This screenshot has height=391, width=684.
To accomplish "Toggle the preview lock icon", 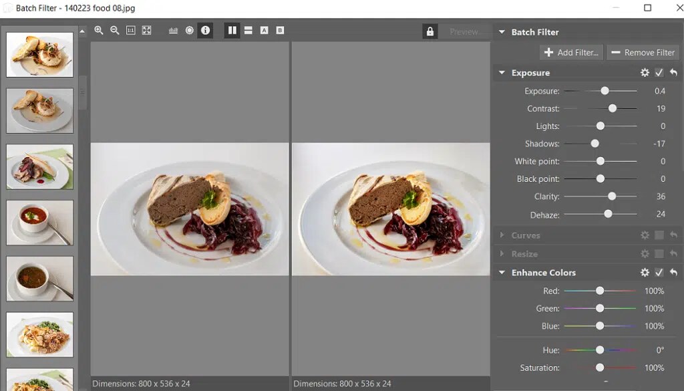I will 430,31.
